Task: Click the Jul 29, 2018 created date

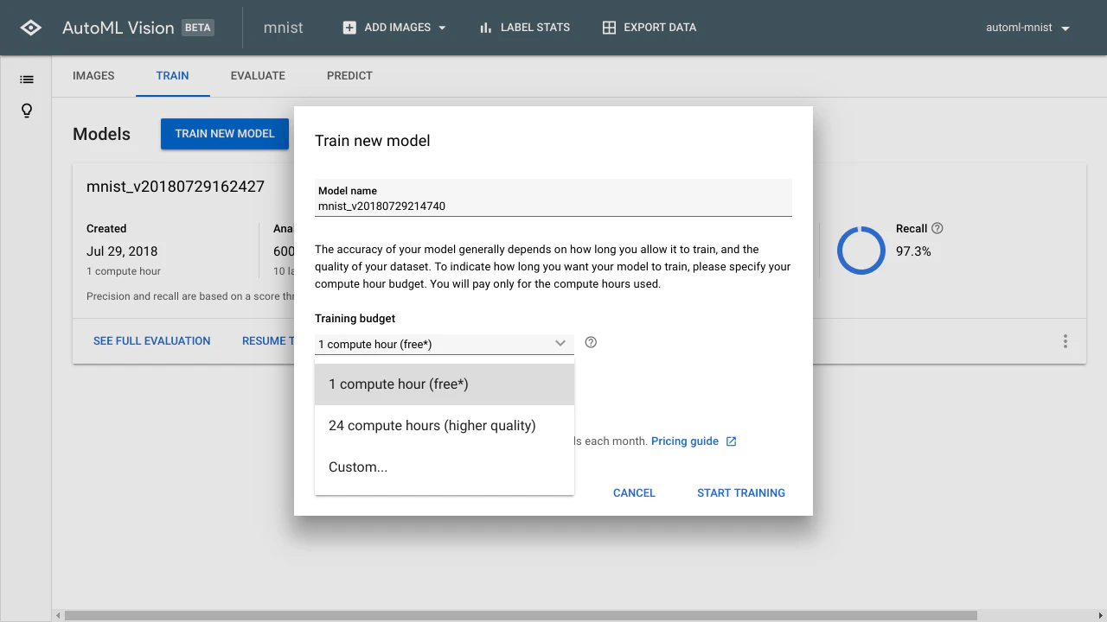Action: 122,251
